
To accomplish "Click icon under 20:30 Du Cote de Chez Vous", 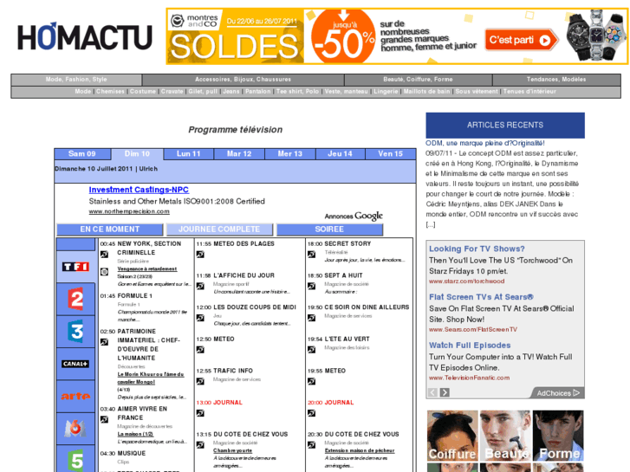I will 312,444.
